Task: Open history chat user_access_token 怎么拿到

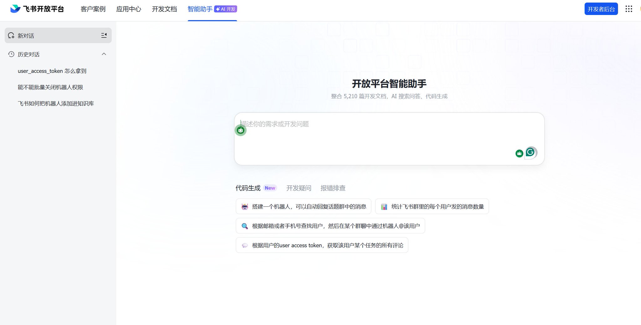Action: click(52, 71)
